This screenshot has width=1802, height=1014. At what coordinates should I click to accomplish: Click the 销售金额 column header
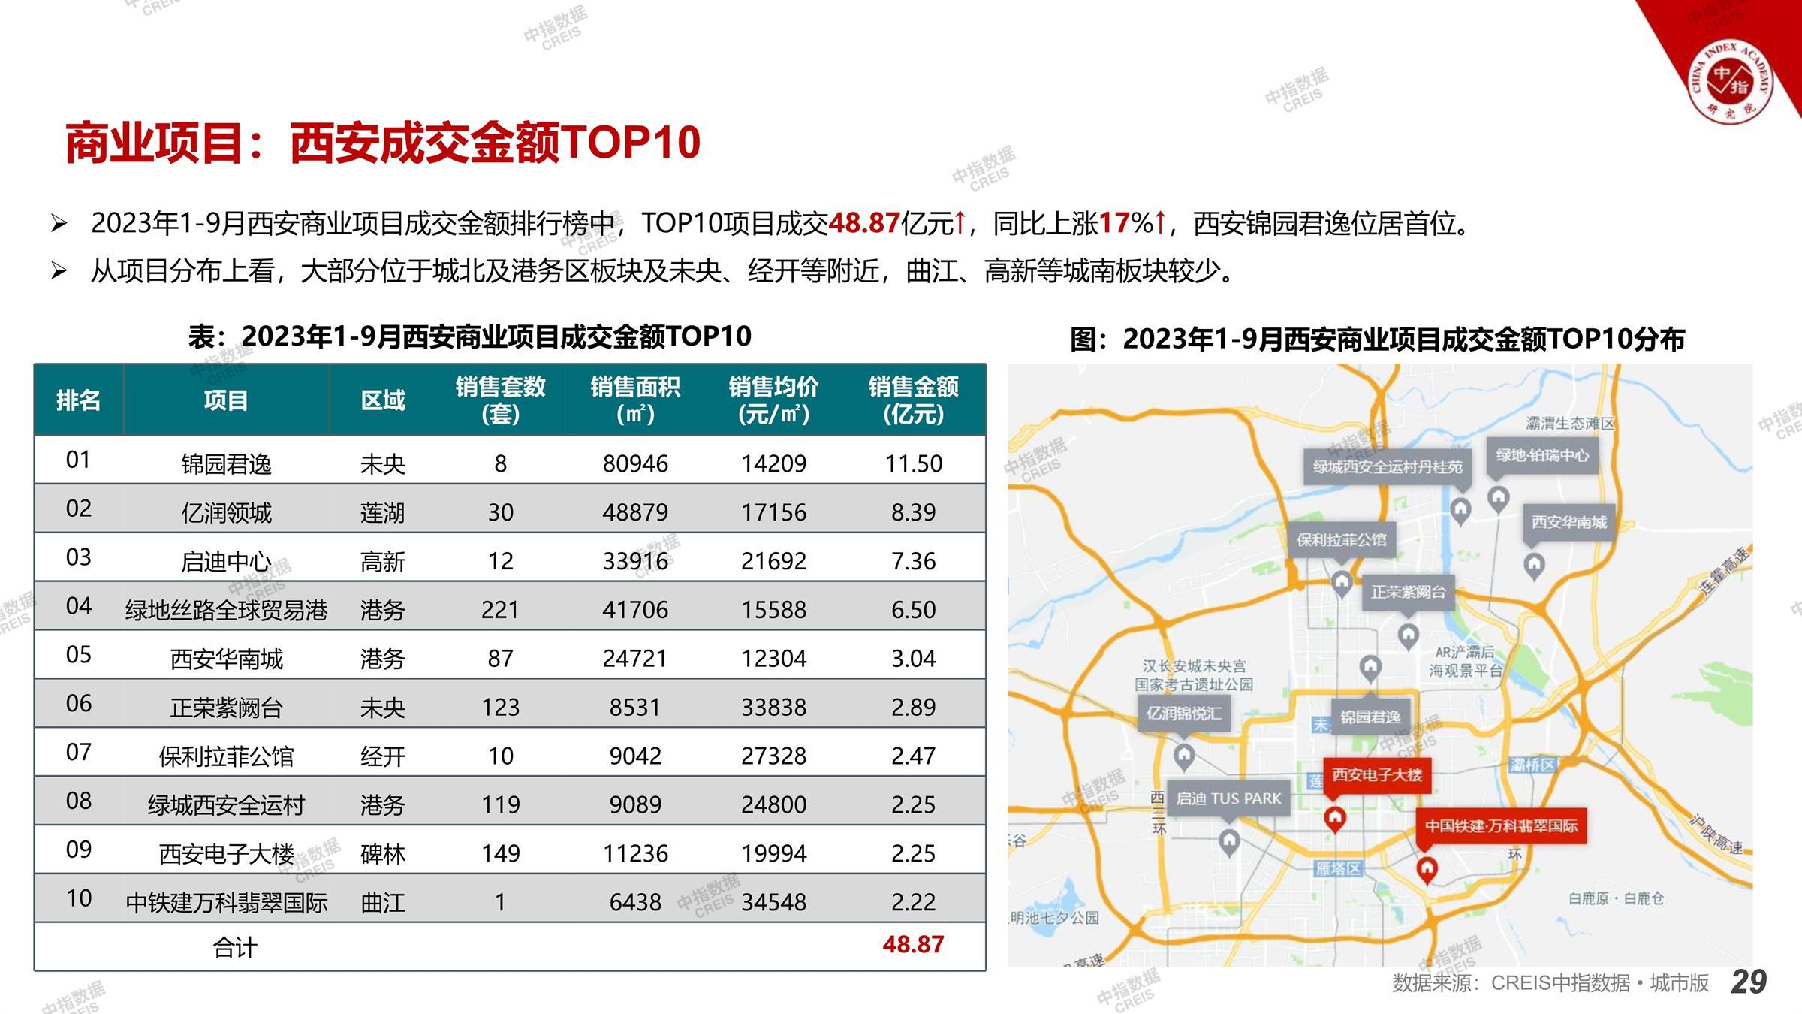point(913,400)
